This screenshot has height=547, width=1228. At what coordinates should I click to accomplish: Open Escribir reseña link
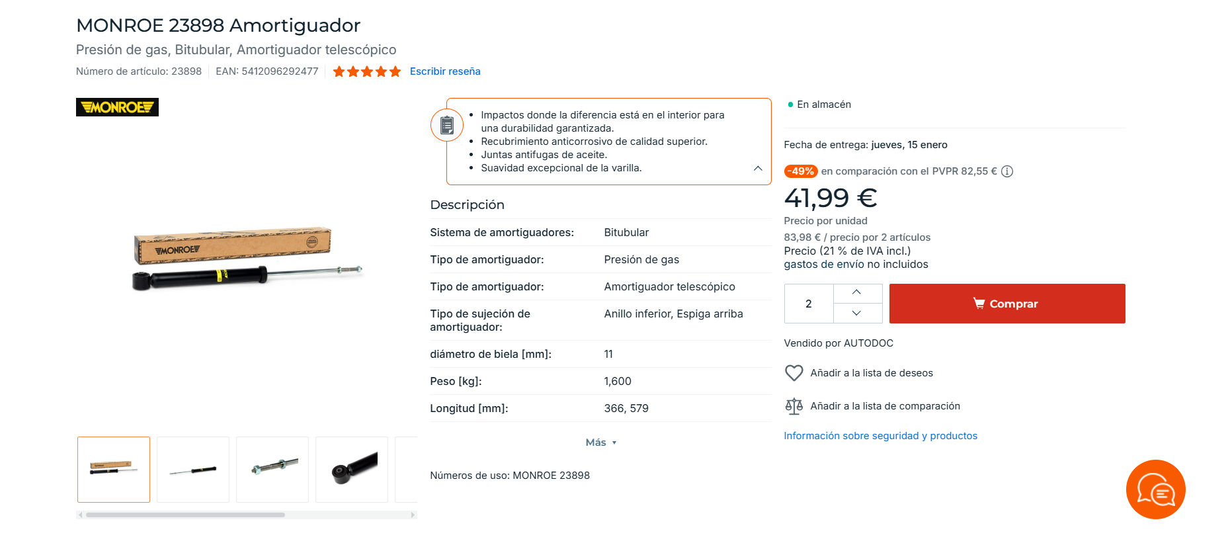(445, 71)
